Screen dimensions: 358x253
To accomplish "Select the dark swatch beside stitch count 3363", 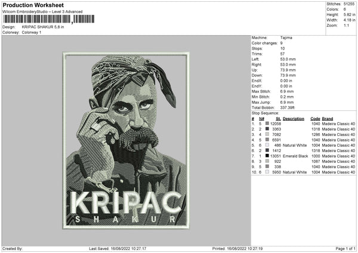I will [267, 129].
